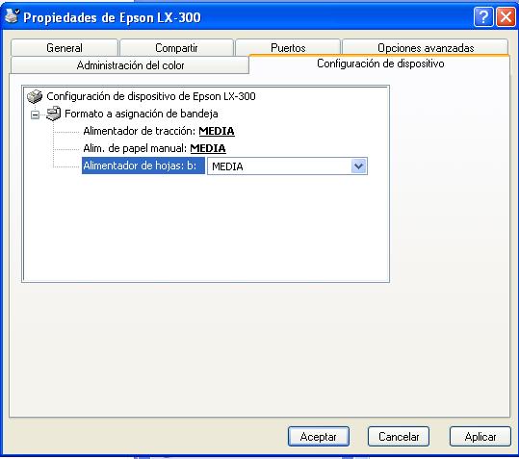Image resolution: width=519 pixels, height=459 pixels.
Task: Click the printer icon beside Configuración de dispositivo
Action: (35, 96)
